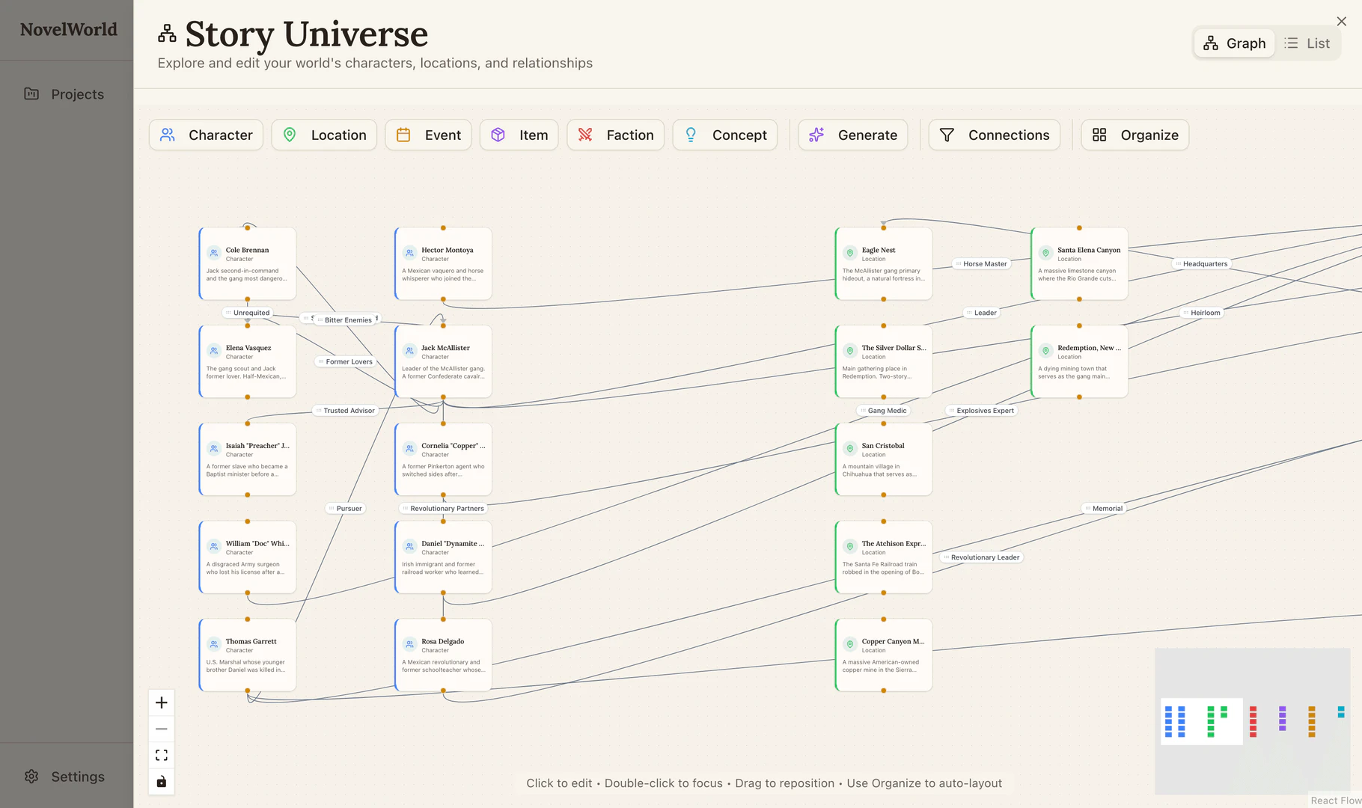Click the NovelWorld logo
The height and width of the screenshot is (808, 1362).
pyautogui.click(x=68, y=29)
